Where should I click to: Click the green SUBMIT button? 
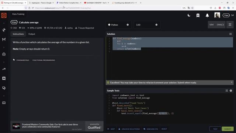(228, 129)
